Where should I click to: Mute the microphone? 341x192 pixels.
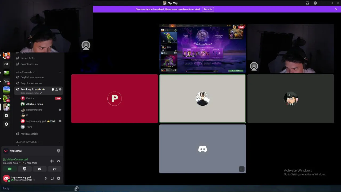46,178
